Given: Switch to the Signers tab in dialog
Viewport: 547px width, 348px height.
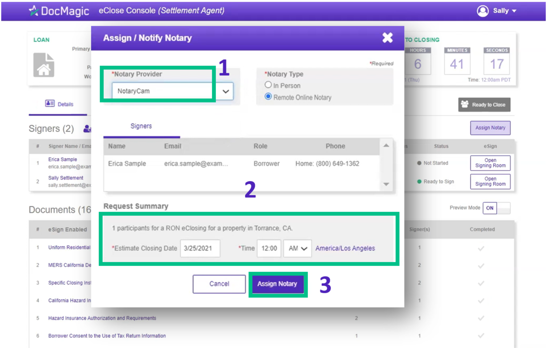Looking at the screenshot, I should pos(141,126).
